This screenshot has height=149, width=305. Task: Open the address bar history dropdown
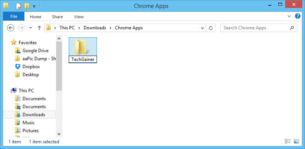pyautogui.click(x=202, y=28)
